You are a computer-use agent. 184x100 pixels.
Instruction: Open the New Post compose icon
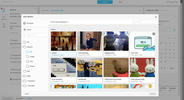tap(167, 2)
